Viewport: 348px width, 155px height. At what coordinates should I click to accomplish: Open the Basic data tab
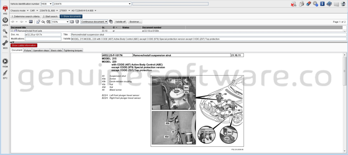56,50
